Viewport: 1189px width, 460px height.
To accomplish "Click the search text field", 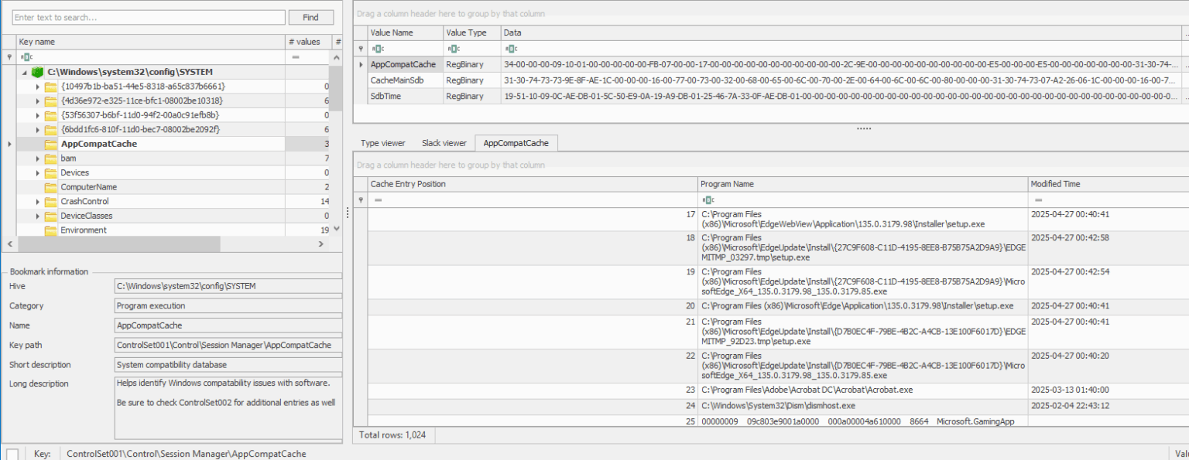I will pyautogui.click(x=149, y=17).
